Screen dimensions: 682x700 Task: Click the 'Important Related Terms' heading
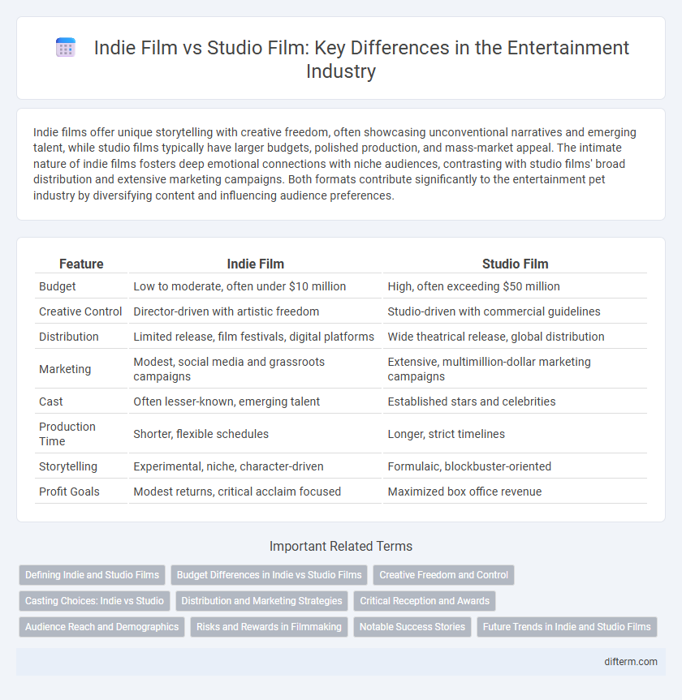(341, 546)
